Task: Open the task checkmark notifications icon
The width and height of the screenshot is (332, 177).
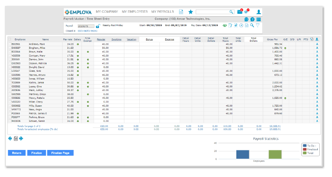Action: [x=246, y=12]
